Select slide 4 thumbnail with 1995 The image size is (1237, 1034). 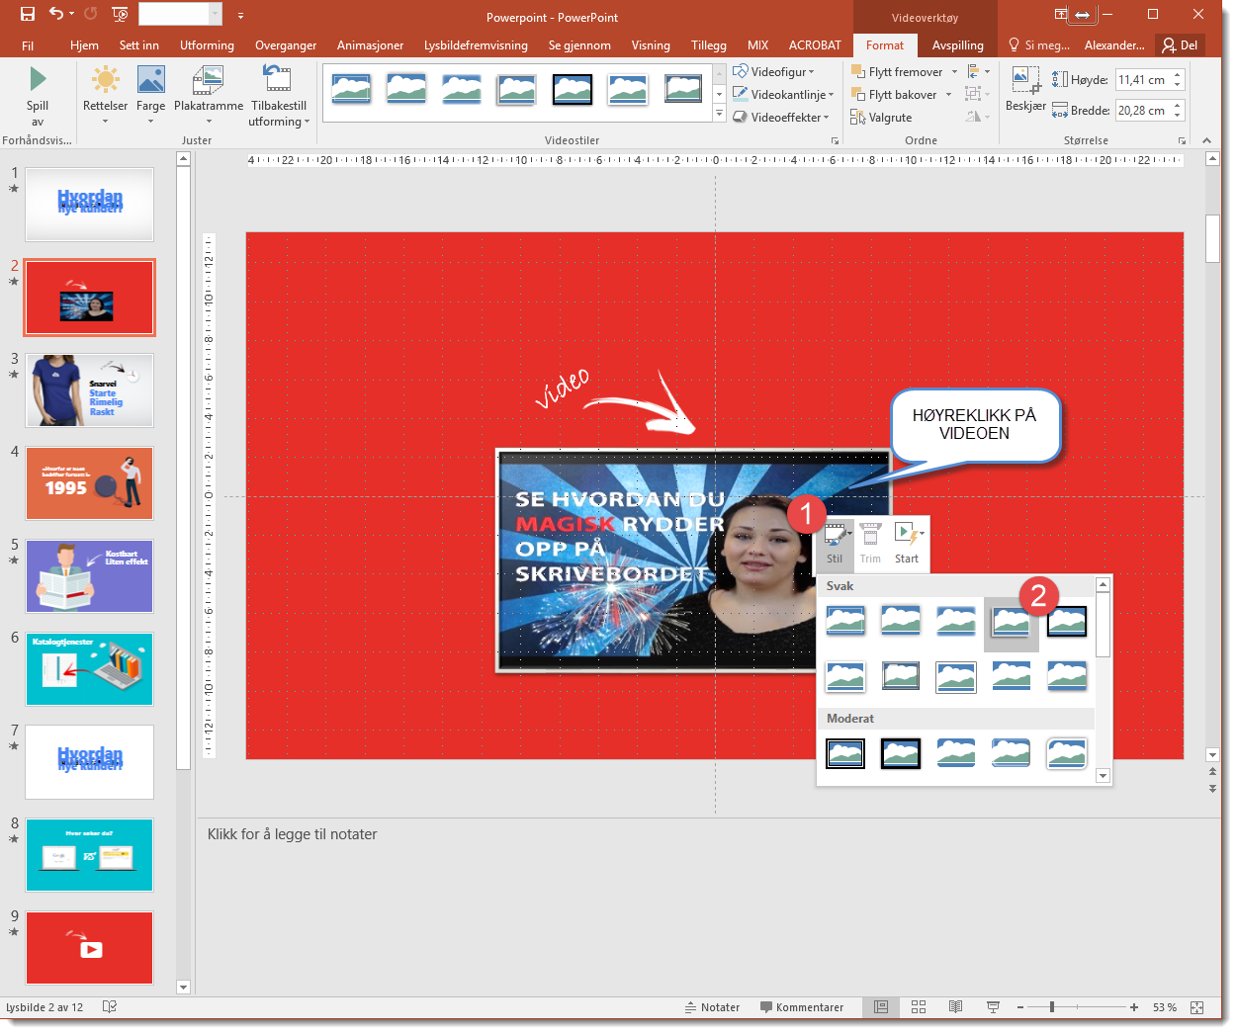pos(90,483)
